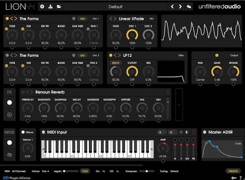The image size is (245, 180).
Task: Toggle the LP12 filter power indicator
Action: pos(111,55)
